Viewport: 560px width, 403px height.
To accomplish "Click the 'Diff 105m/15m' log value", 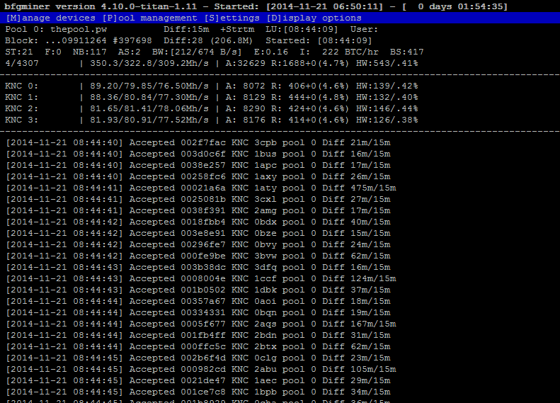I will point(359,370).
